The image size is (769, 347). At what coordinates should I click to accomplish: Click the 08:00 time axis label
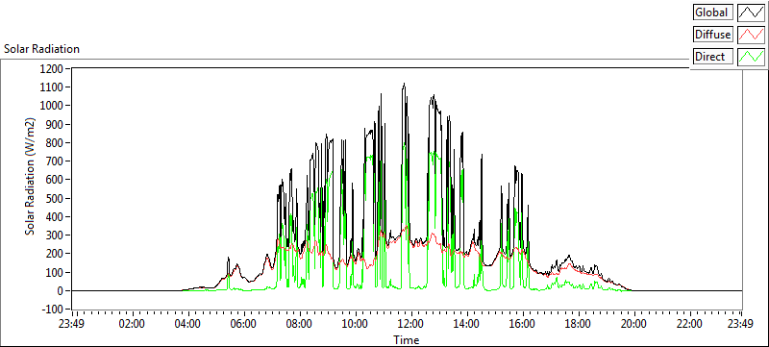pyautogui.click(x=299, y=324)
